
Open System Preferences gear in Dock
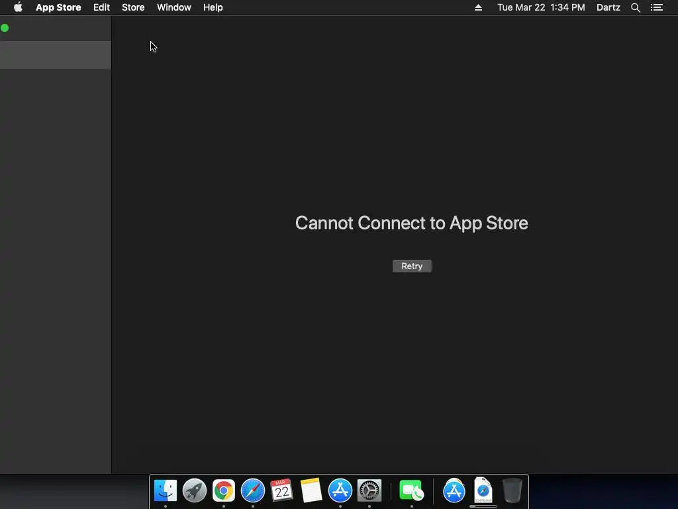point(369,490)
